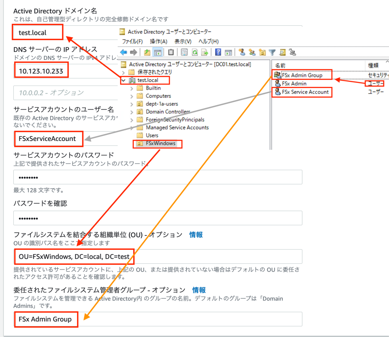Click the green Refresh toolbar icon
This screenshot has height=337, width=389.
point(195,52)
